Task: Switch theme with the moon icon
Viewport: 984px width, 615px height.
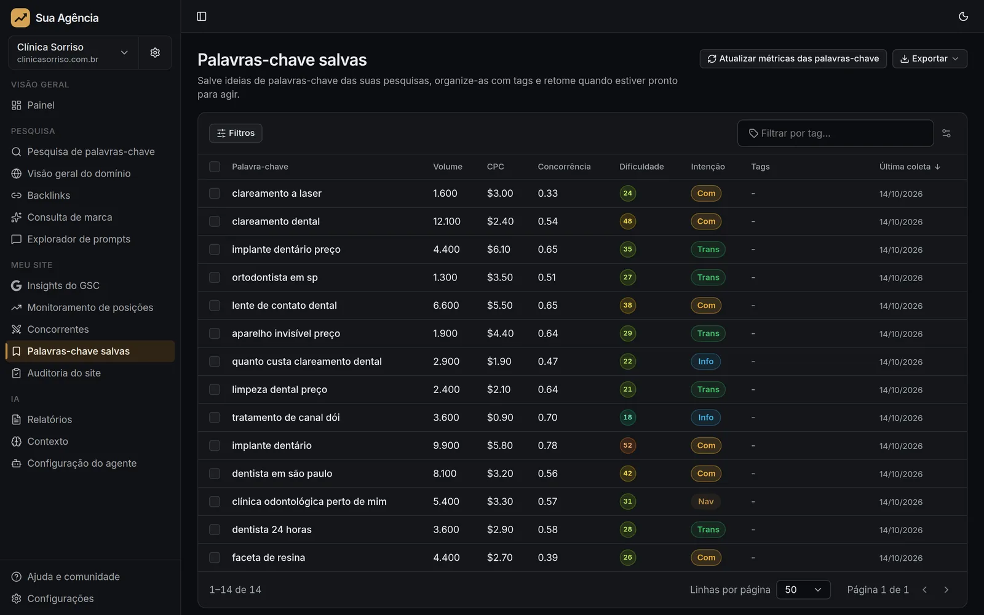Action: [963, 17]
